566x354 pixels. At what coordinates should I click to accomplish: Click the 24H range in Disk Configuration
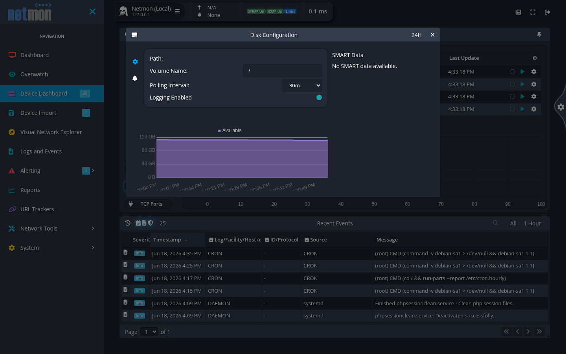(x=416, y=35)
